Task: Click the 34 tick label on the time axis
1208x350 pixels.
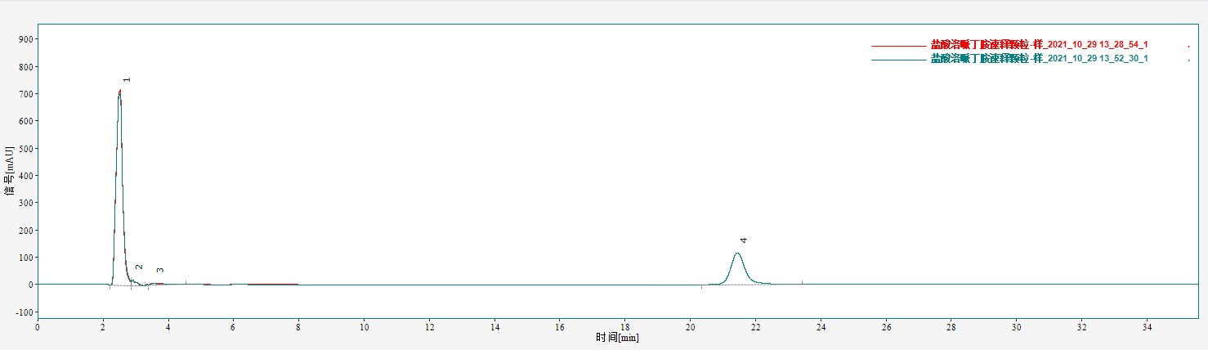Action: [x=1147, y=327]
